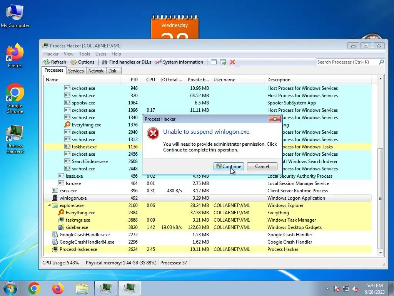Image resolution: width=394 pixels, height=296 pixels.
Task: Open the My Computer desktop icon
Action: click(15, 16)
